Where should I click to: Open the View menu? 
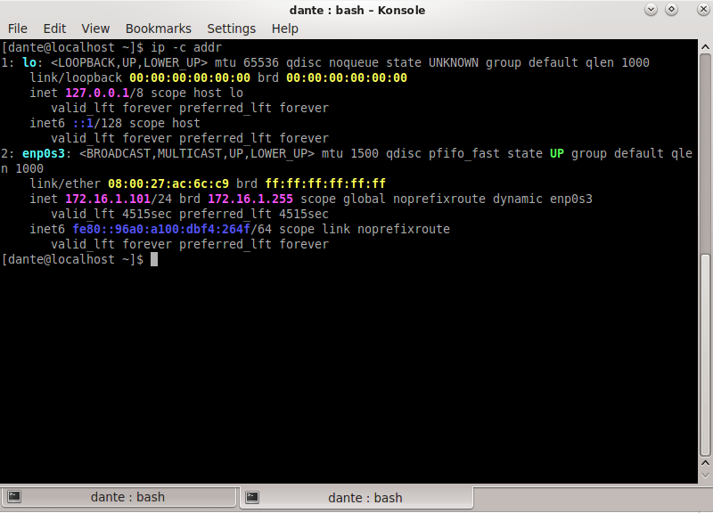tap(95, 28)
